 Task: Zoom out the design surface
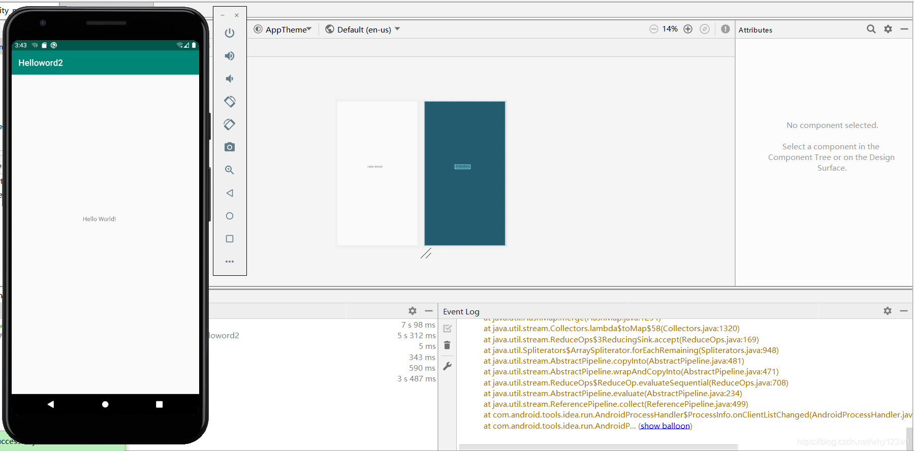click(x=654, y=29)
